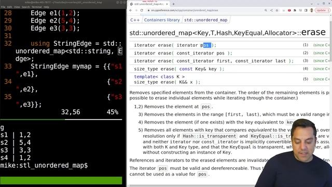Open the profile avatar in browser toolbar
This screenshot has height=187, width=332.
(311, 10)
